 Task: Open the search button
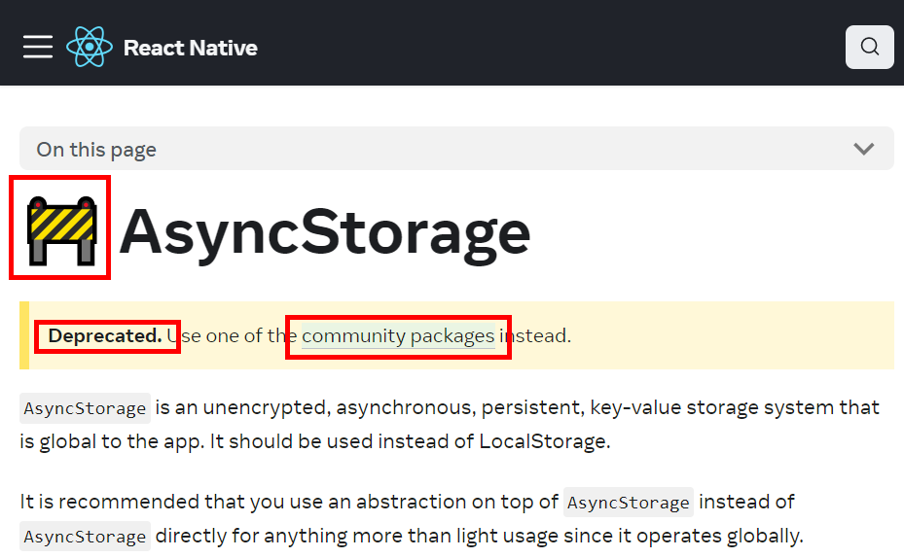[x=869, y=48]
